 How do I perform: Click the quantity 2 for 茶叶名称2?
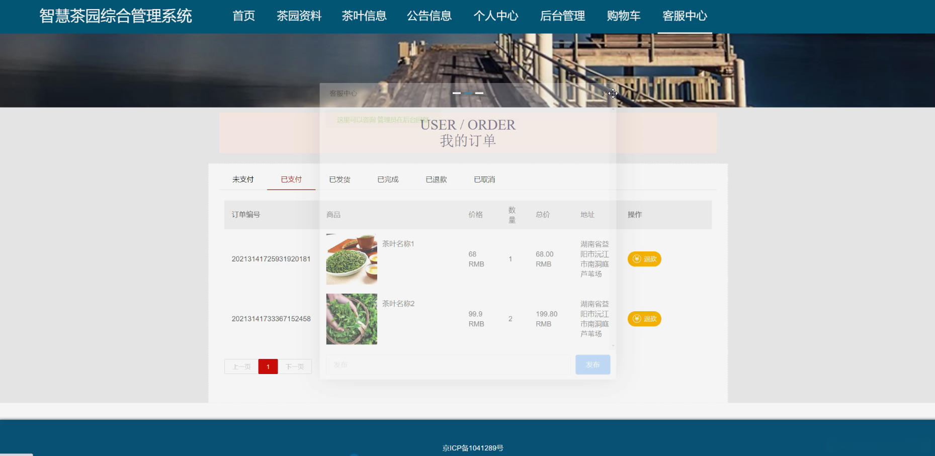(511, 319)
